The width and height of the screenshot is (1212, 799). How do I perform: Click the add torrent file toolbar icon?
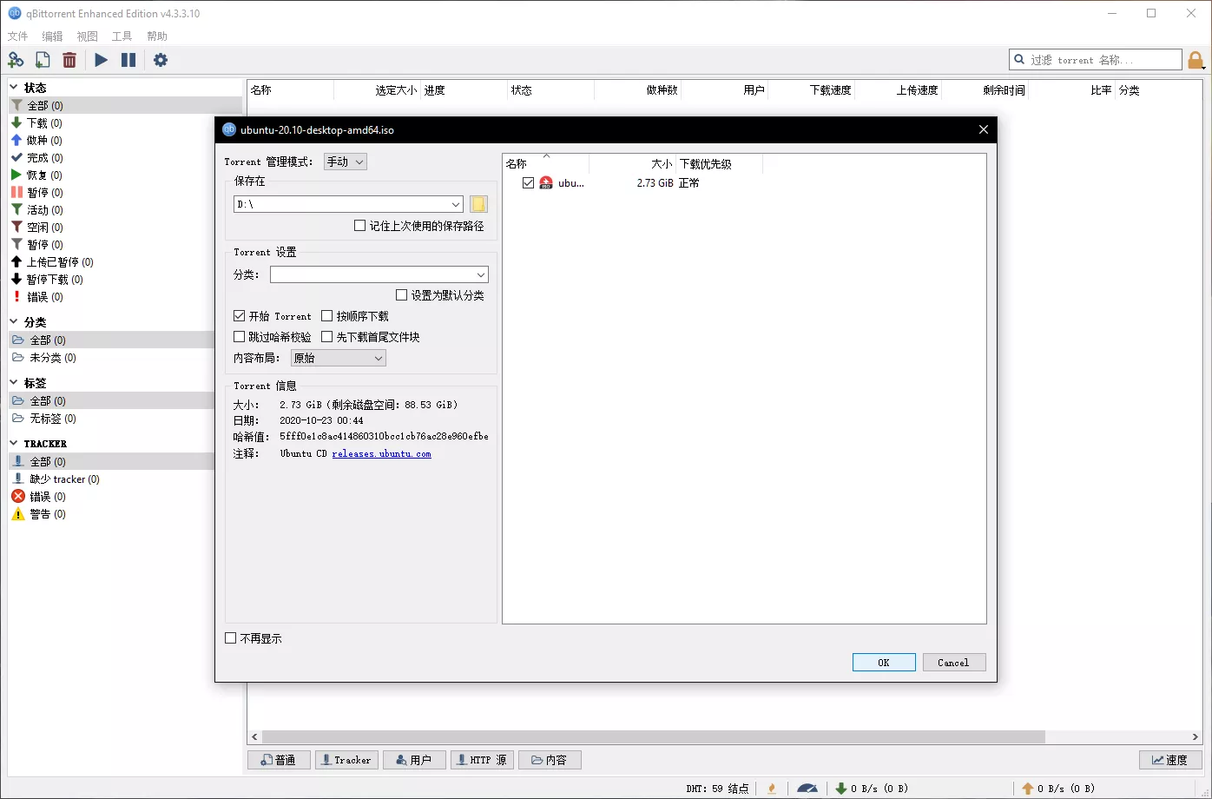[x=43, y=60]
